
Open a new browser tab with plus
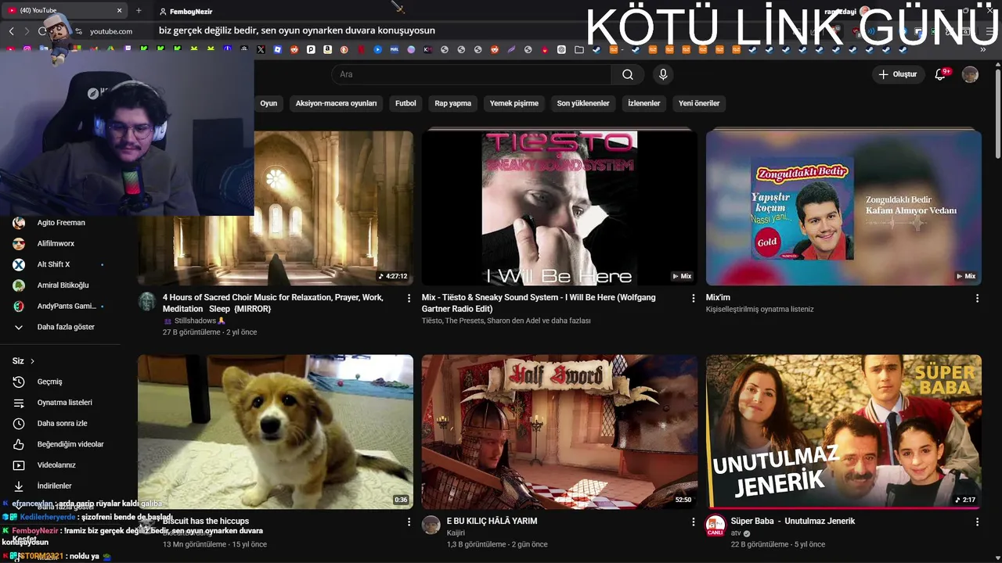[x=139, y=11]
